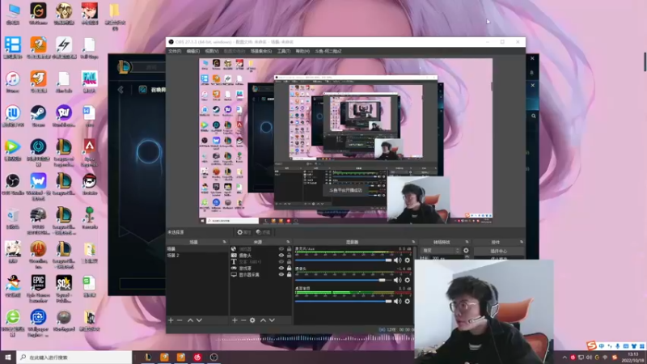Remove selected scene with minus
Screen dimensions: 647x364
click(180, 320)
